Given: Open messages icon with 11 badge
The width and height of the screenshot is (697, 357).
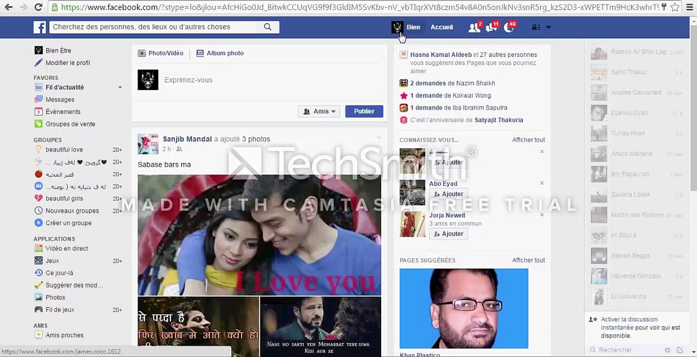Looking at the screenshot, I should coord(491,27).
